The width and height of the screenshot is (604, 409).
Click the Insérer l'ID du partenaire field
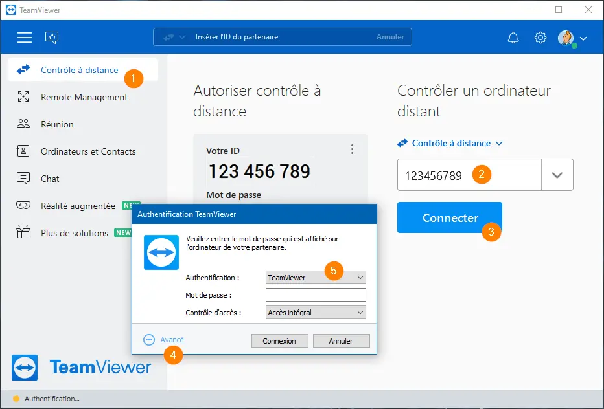[283, 37]
